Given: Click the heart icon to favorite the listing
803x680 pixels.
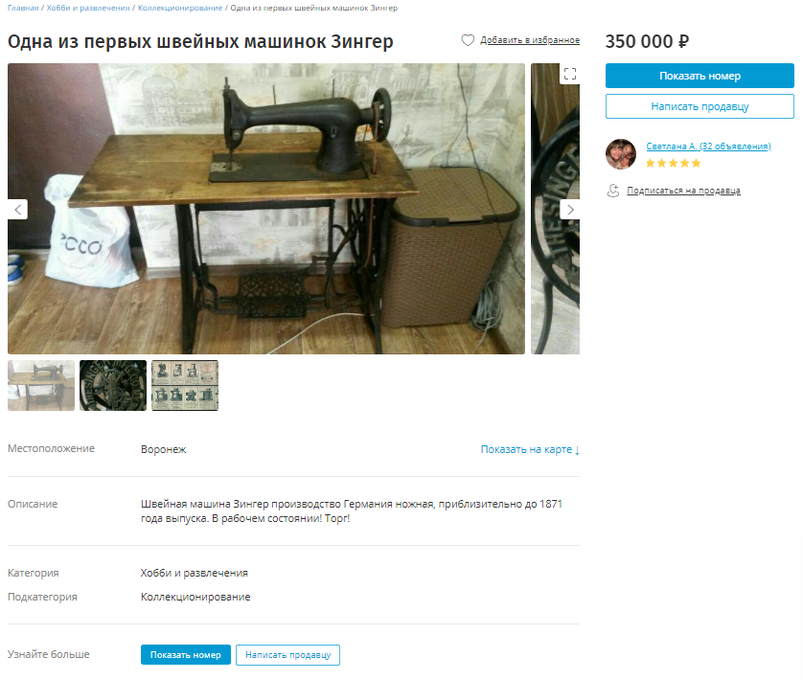Looking at the screenshot, I should [468, 40].
